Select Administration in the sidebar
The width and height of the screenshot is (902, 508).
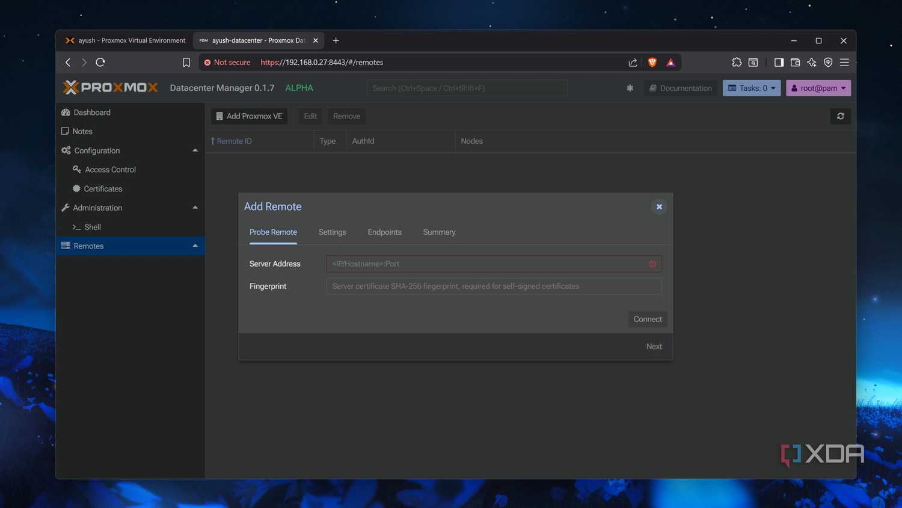tap(97, 208)
